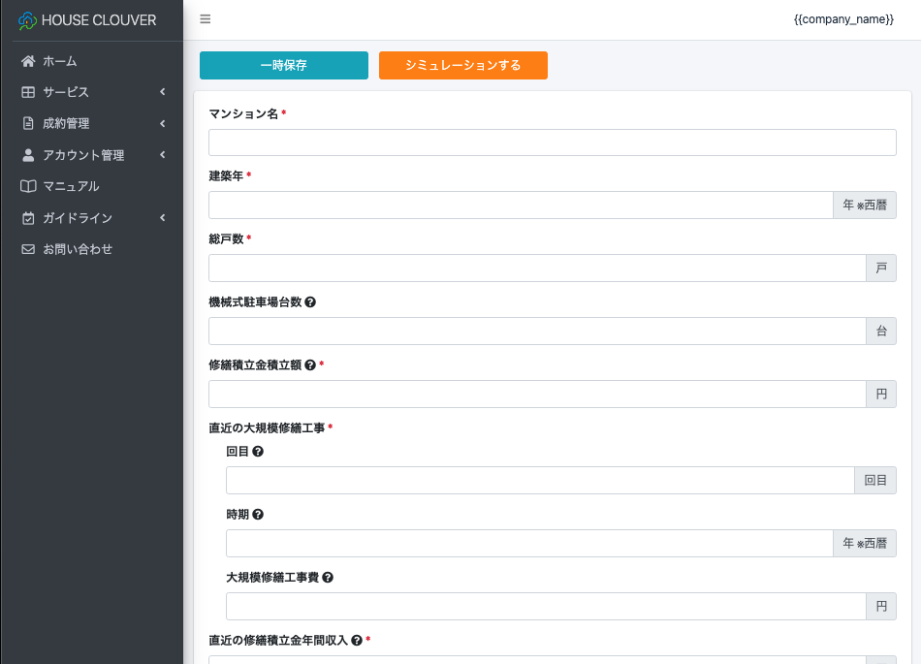Click the help icon next to 回目
The height and width of the screenshot is (664, 921).
[x=258, y=452]
